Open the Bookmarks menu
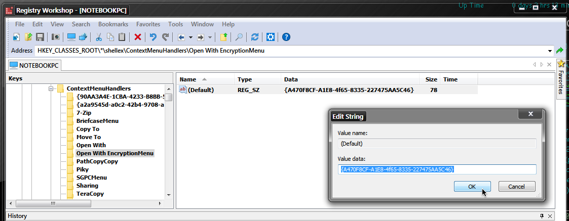The height and width of the screenshot is (221, 569). (113, 24)
